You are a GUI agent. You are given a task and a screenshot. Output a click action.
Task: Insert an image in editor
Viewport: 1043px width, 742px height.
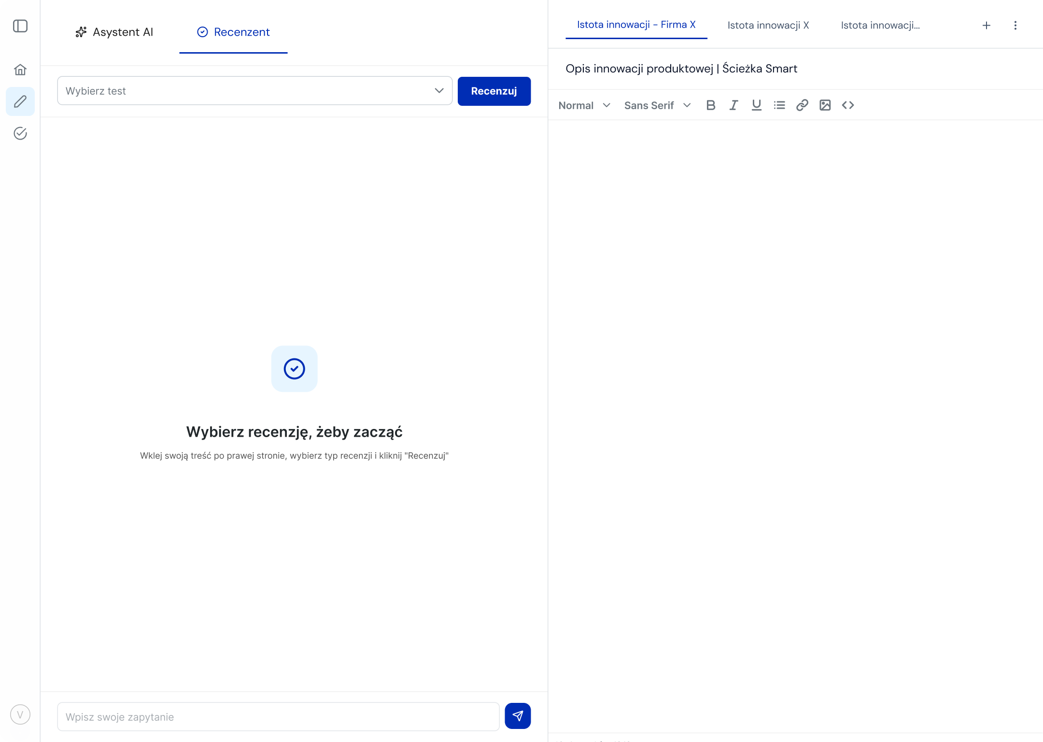(825, 105)
